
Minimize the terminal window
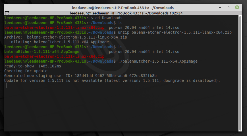pyautogui.click(x=220, y=7)
